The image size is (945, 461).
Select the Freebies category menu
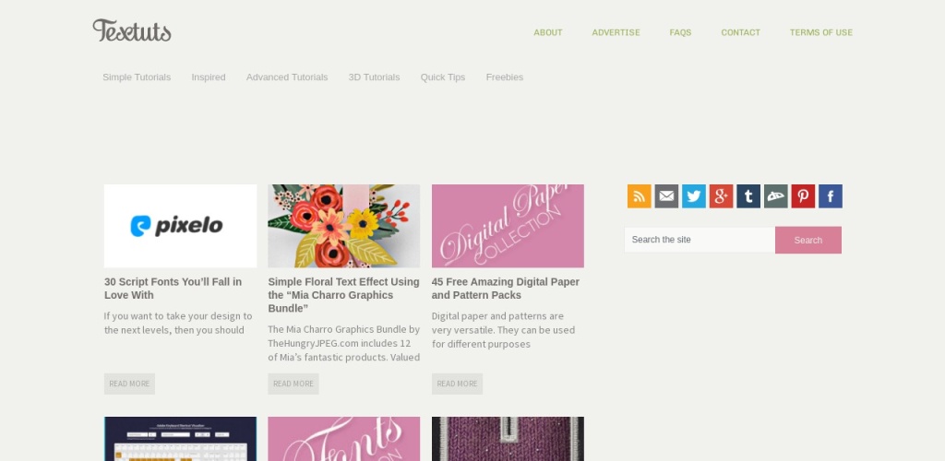505,77
